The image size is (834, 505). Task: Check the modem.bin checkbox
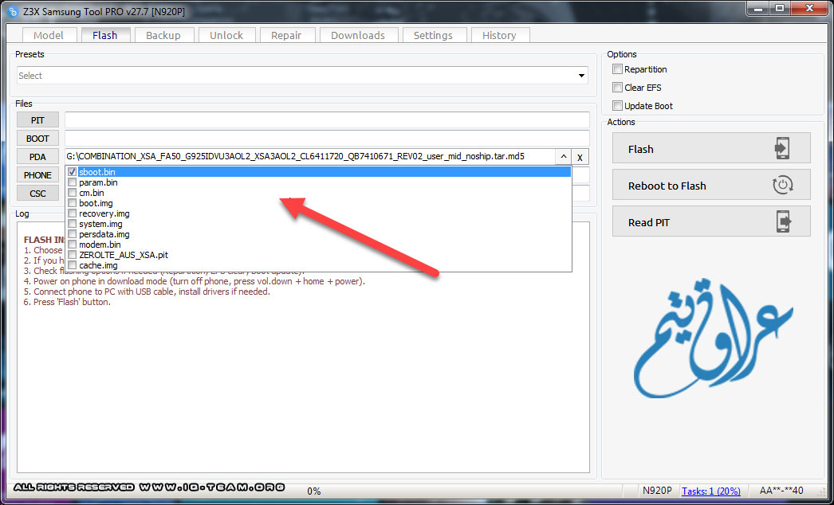tap(73, 245)
